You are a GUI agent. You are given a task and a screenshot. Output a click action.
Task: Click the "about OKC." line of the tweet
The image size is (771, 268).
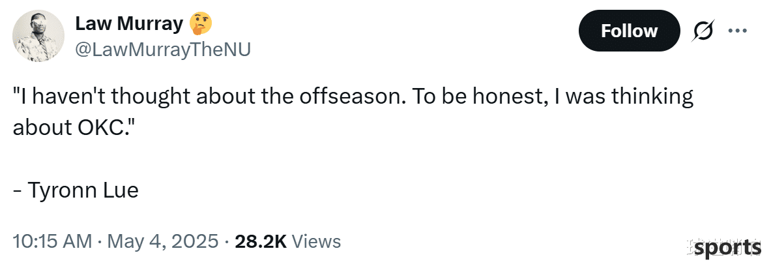tap(73, 127)
